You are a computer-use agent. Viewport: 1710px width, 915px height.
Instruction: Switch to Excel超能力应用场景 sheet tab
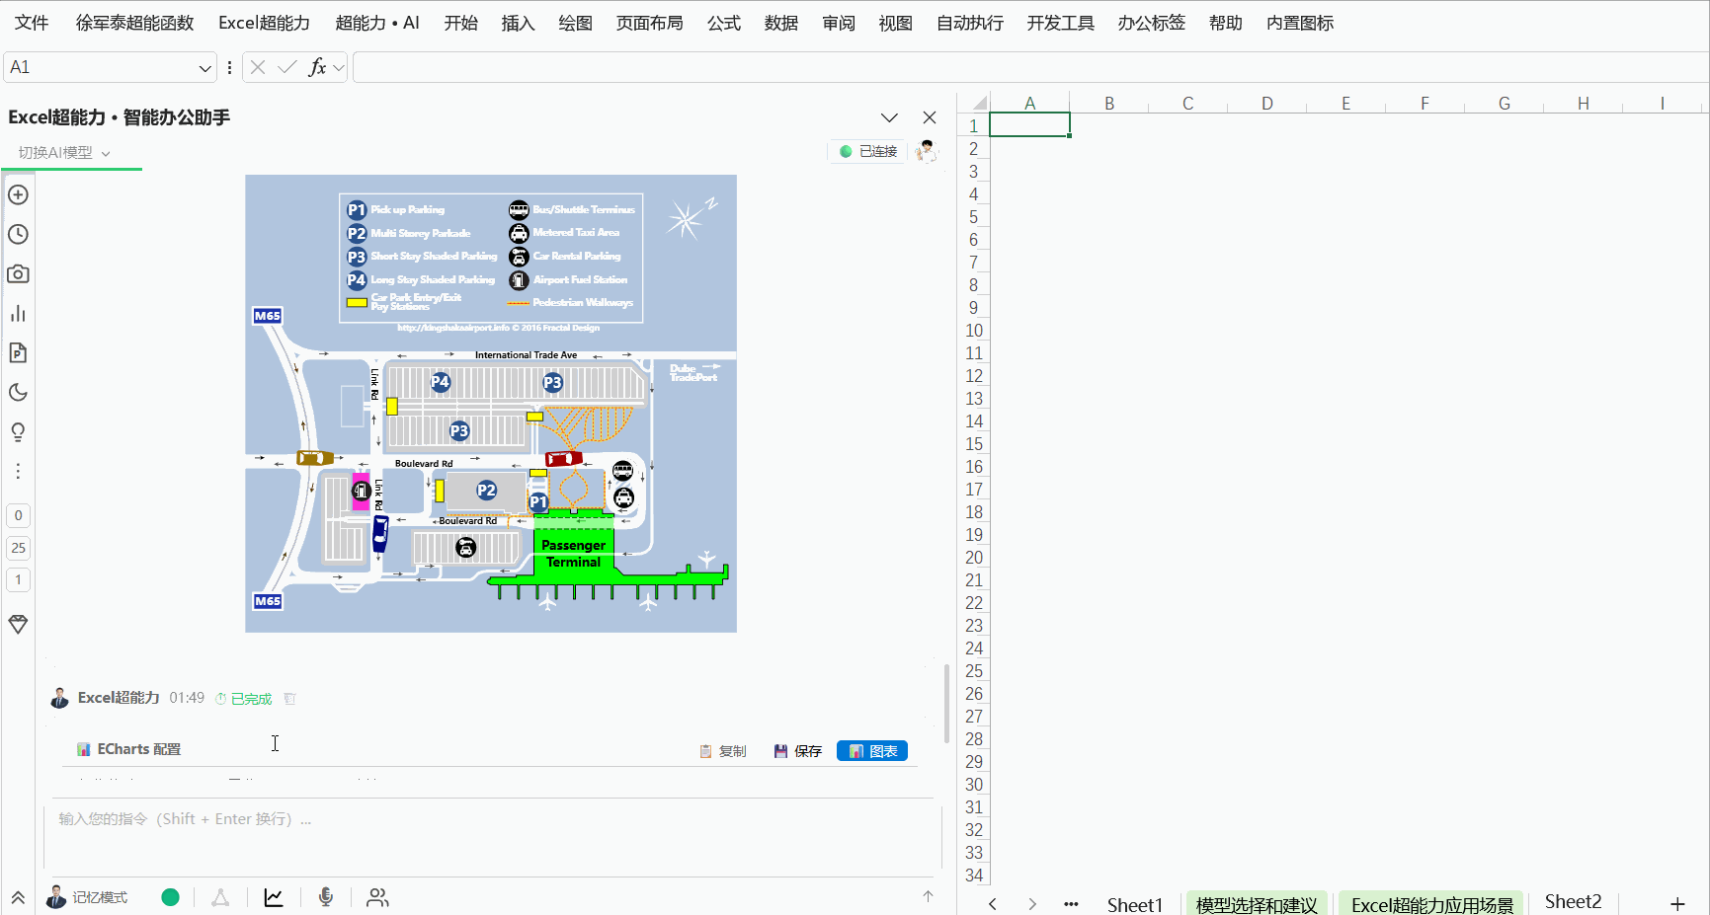[x=1431, y=904]
